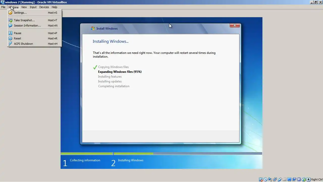
Task: Open the Input menu
Action: click(33, 7)
